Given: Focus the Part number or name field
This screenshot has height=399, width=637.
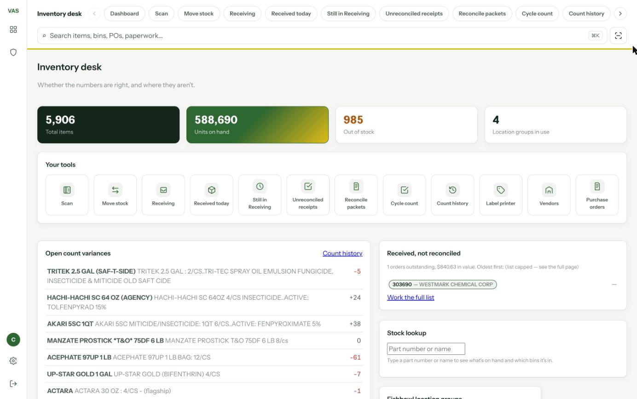Looking at the screenshot, I should coord(426,349).
